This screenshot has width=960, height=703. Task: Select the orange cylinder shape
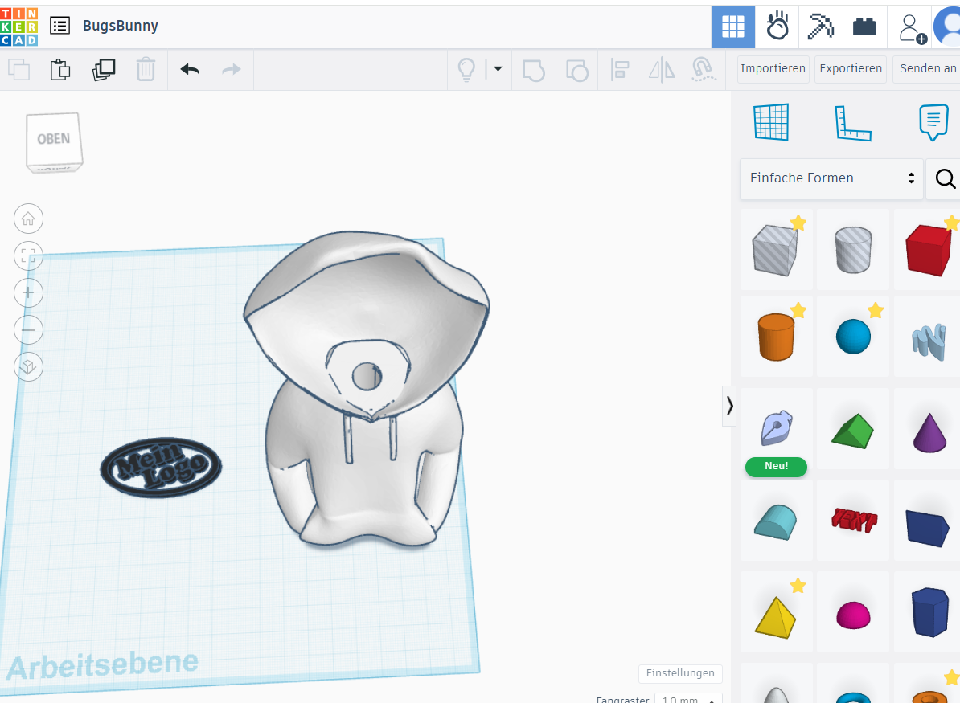pyautogui.click(x=777, y=337)
